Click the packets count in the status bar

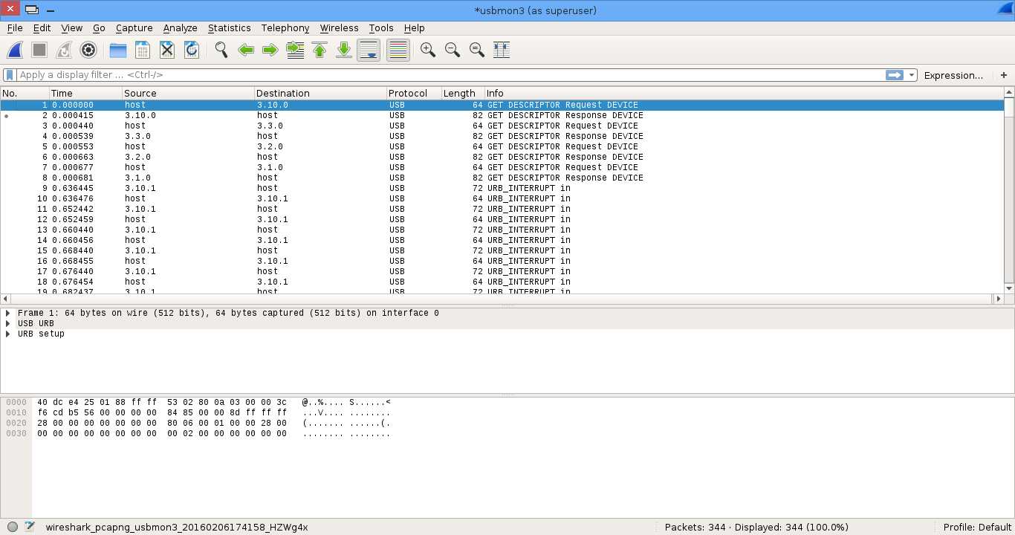tap(756, 528)
